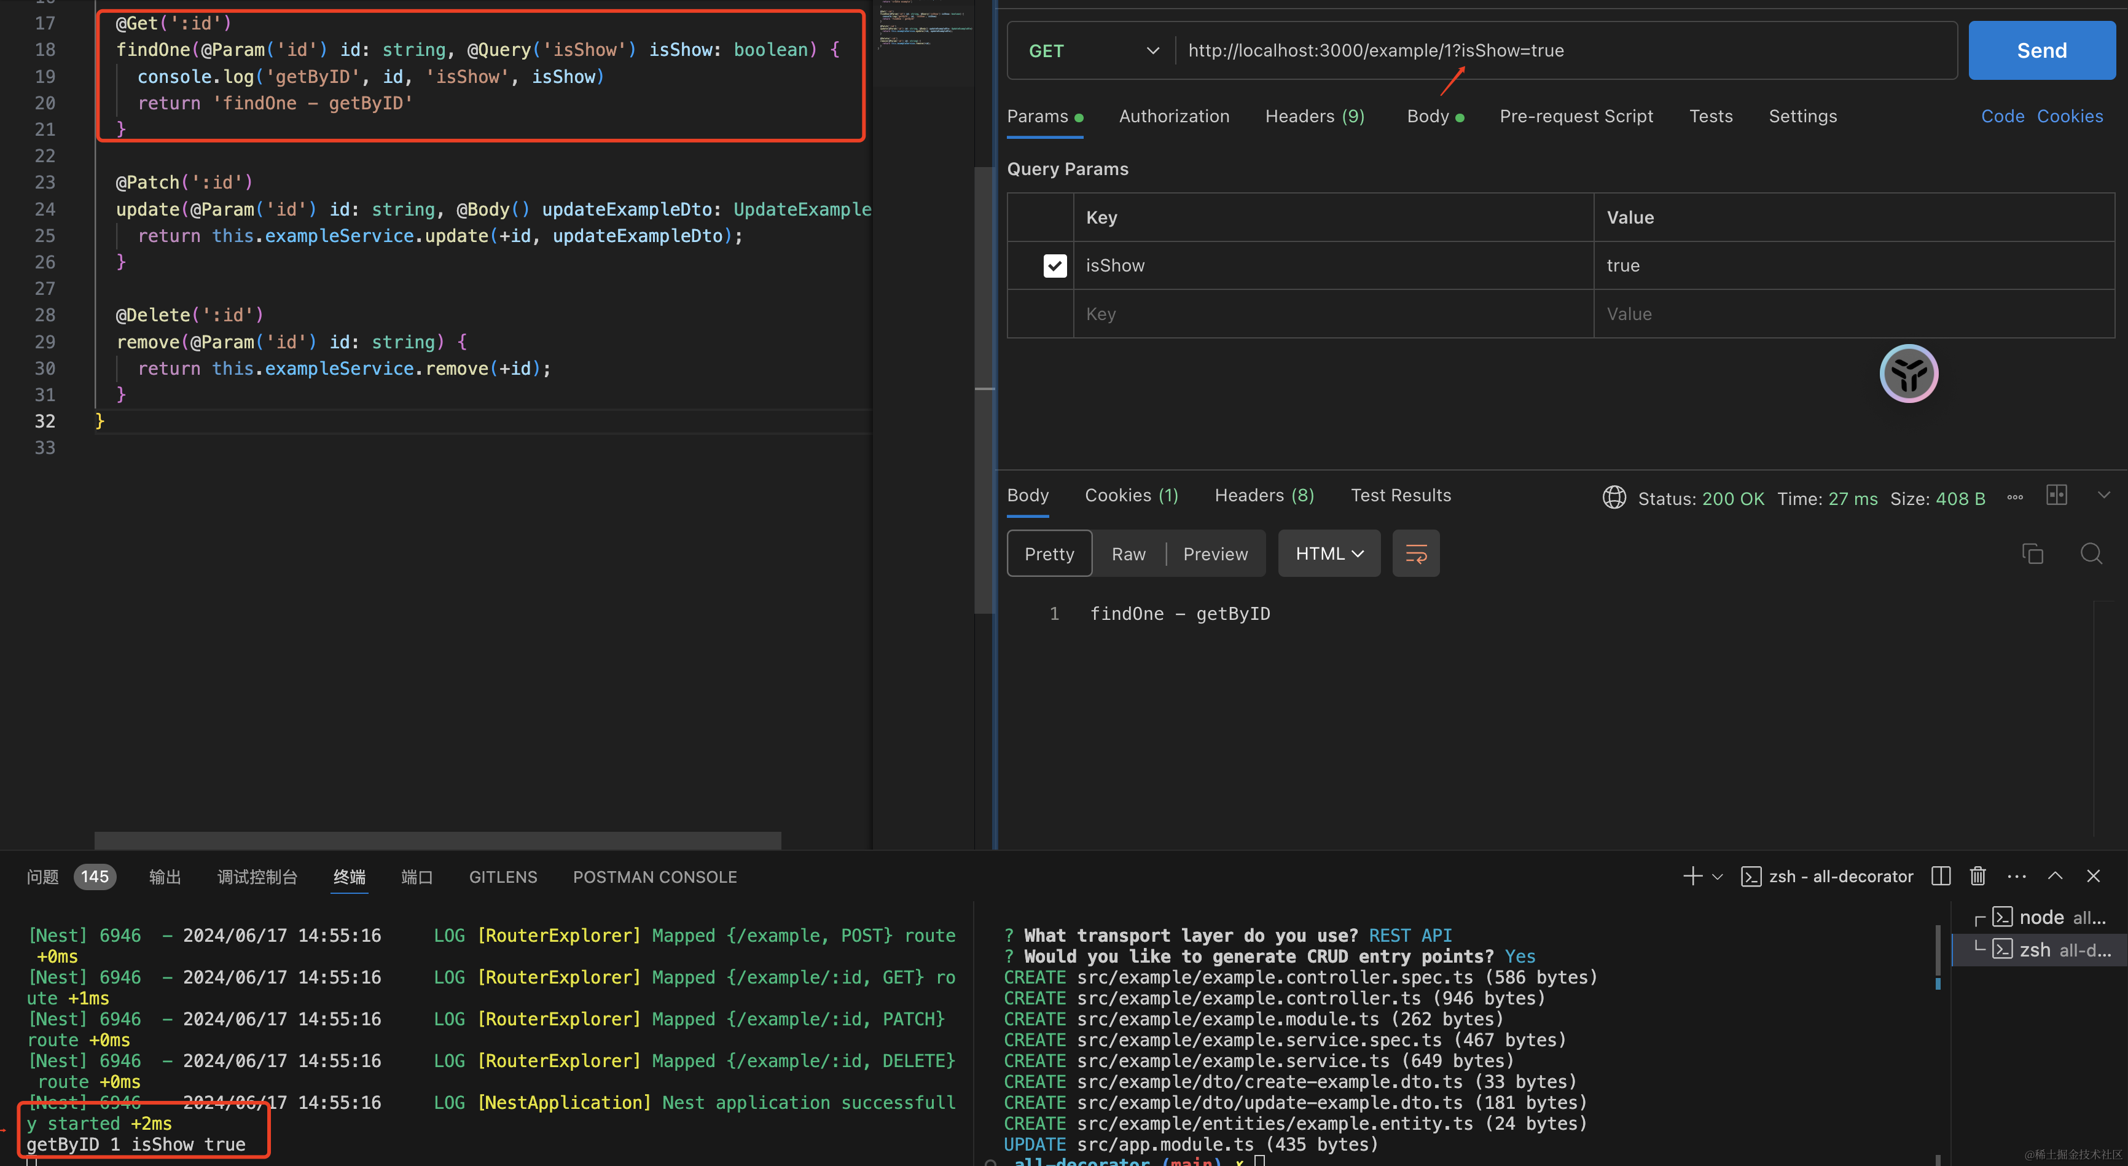Select the Preview view button
Screen dimensions: 2128x1166
1215,554
